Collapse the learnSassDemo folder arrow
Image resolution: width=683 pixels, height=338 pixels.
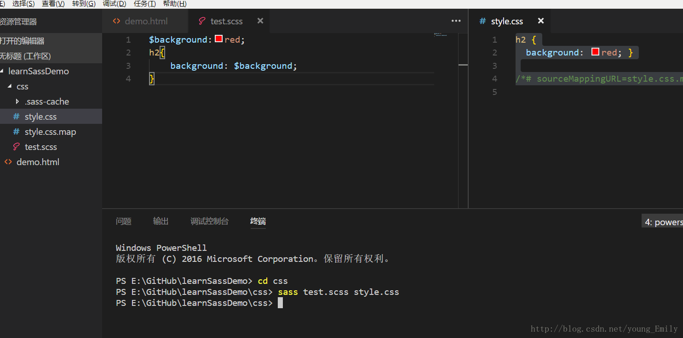click(2, 71)
